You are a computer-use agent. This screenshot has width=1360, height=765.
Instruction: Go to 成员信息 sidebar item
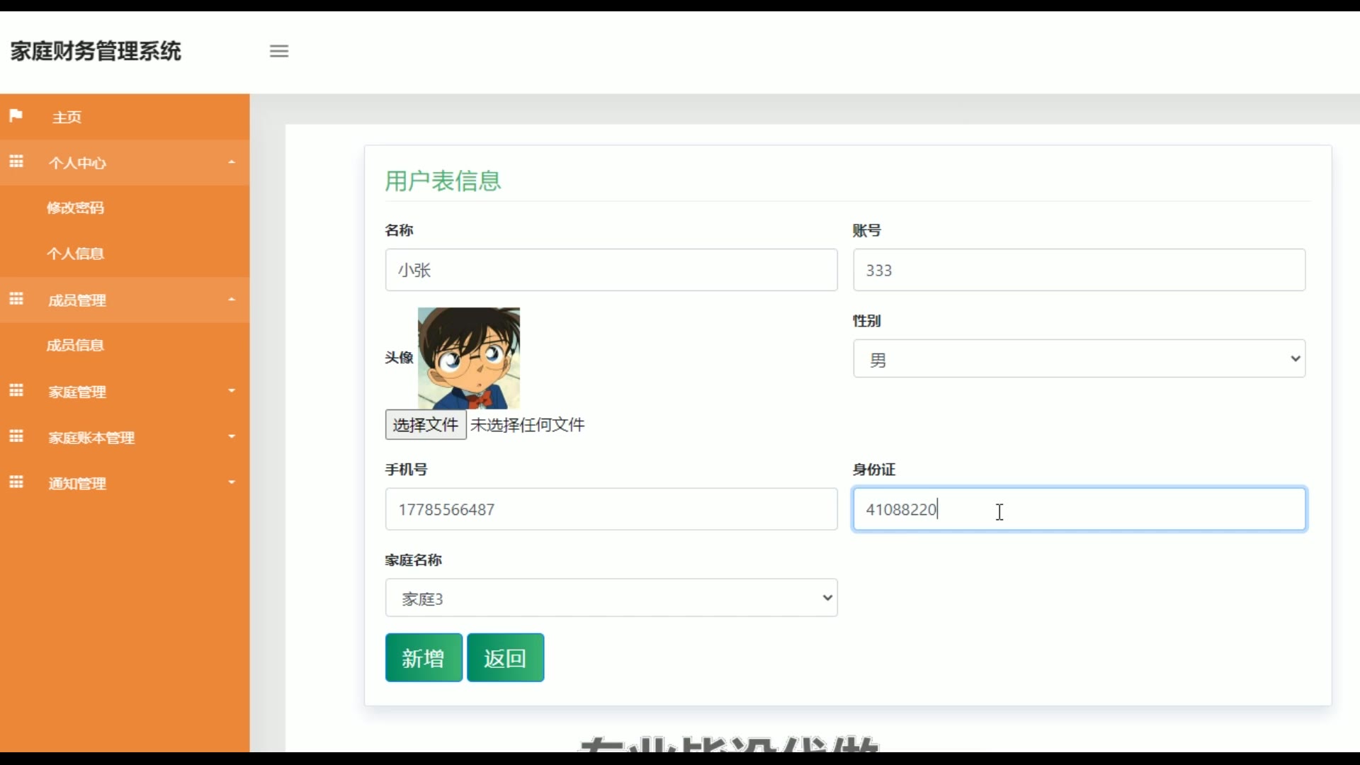click(75, 345)
